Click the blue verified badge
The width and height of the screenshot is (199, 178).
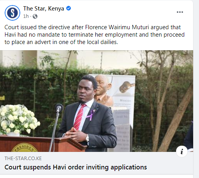click(x=69, y=8)
